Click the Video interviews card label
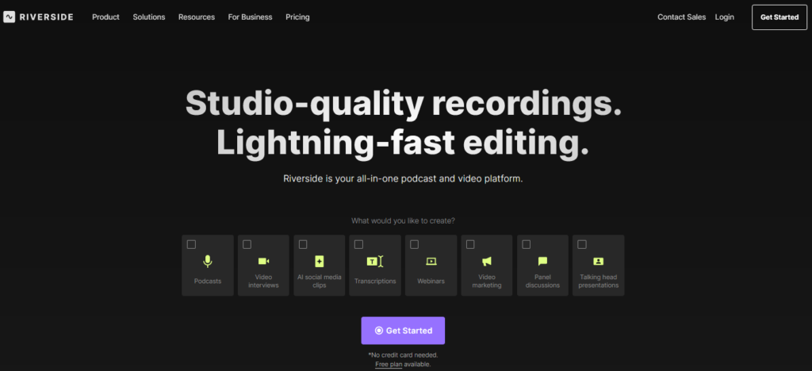Image resolution: width=812 pixels, height=371 pixels. (x=263, y=281)
